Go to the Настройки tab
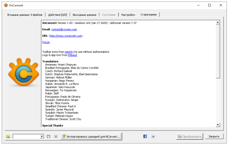Viewport: 228px width, 145px height. pos(128,15)
